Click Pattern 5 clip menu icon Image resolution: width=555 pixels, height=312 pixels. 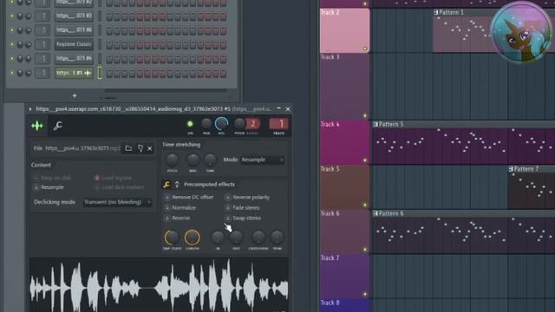375,124
